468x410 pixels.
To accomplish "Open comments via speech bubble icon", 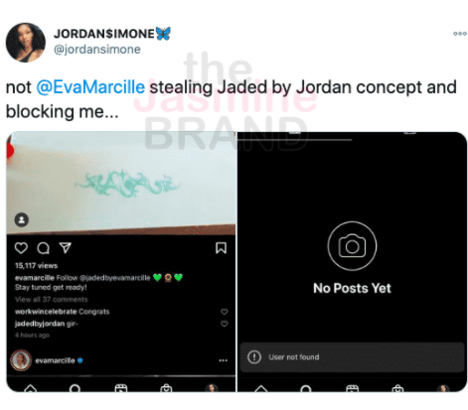I will [x=43, y=248].
